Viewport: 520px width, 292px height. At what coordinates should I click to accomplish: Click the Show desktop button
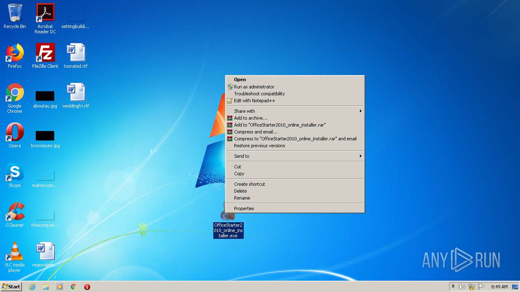tap(515, 287)
